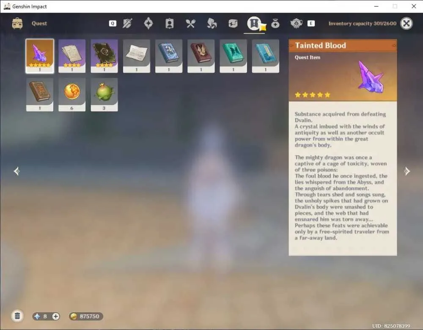Select the cyan book with label strip
The height and width of the screenshot is (330, 423).
266,56
